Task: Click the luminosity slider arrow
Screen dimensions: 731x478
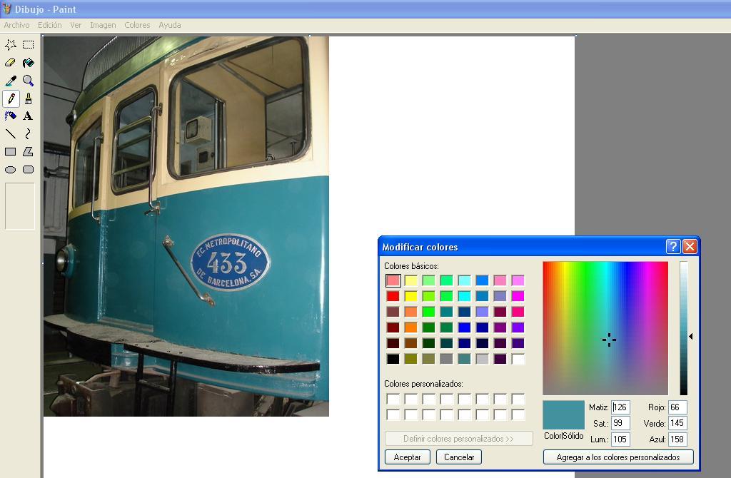Action: 691,336
